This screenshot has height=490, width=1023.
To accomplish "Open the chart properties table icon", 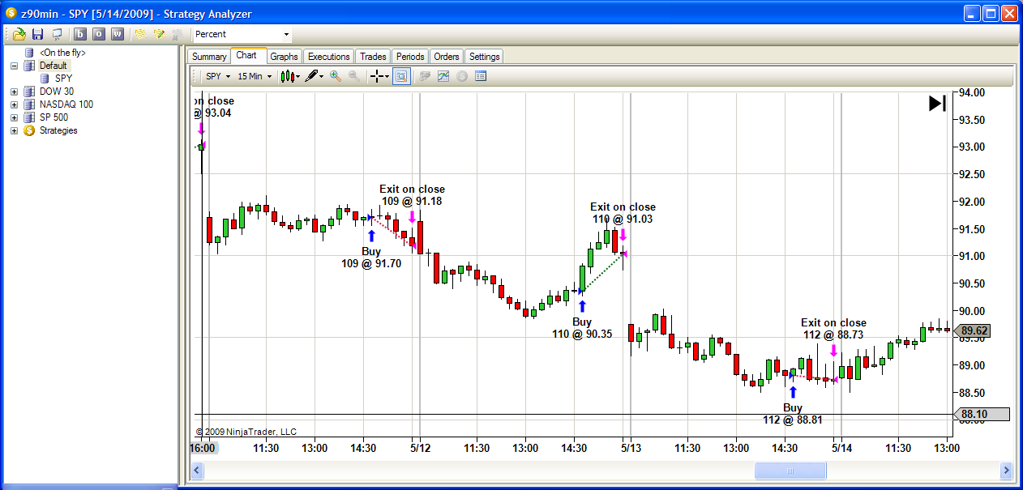I will [x=481, y=76].
